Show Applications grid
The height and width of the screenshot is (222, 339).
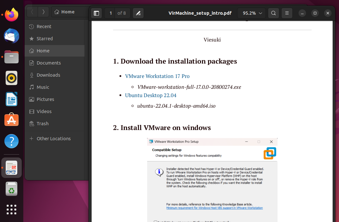tap(11, 210)
